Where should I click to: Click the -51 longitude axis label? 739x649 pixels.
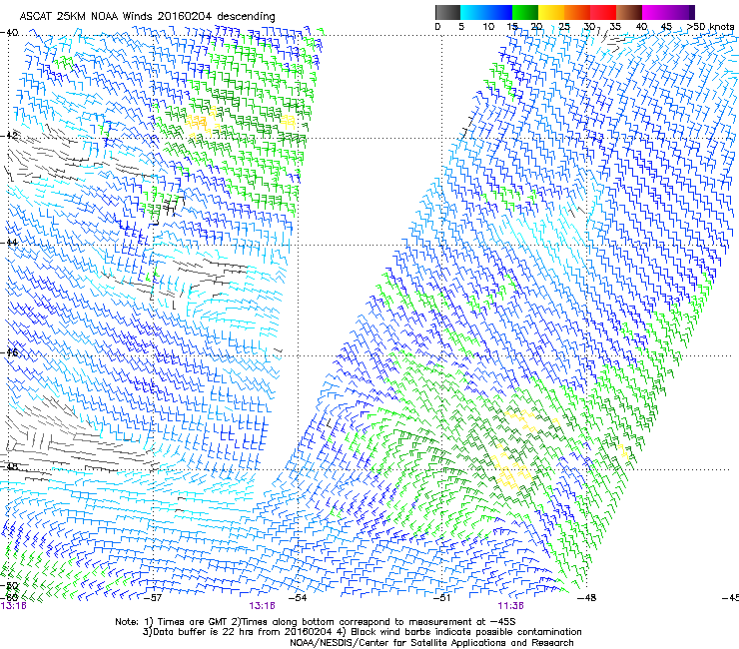(x=441, y=598)
